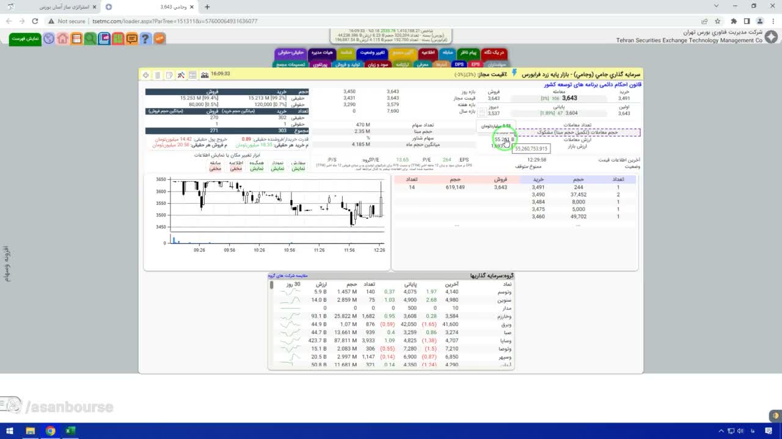This screenshot has width=782, height=439.
Task: Click the green magnifier search icon
Action: coord(90,38)
